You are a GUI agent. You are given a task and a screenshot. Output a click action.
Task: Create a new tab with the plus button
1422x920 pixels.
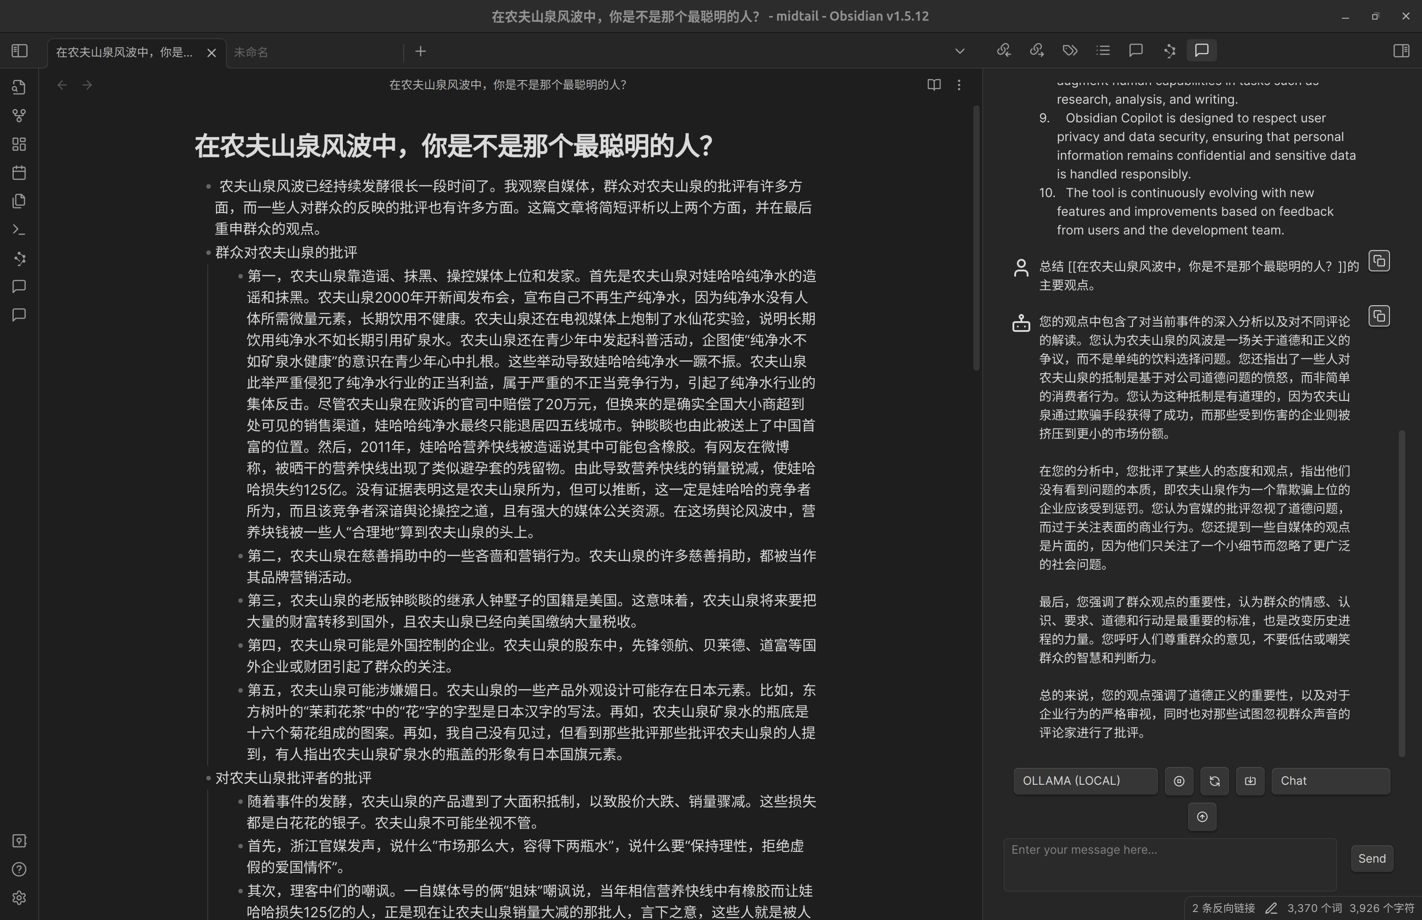[x=421, y=51]
